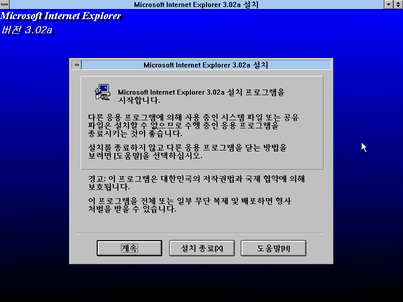Click the outer window title bar text
Screen dimensions: 403x302
(196, 5)
